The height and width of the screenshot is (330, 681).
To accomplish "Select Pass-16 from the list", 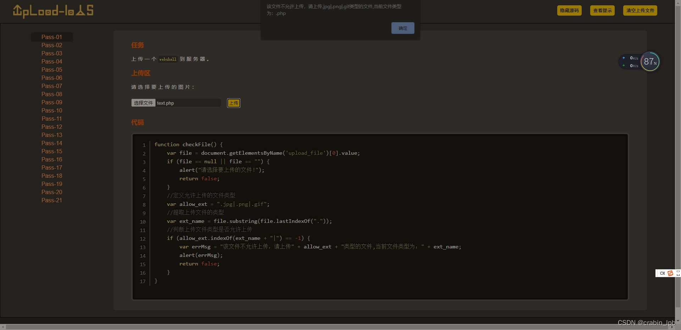I will coord(52,159).
